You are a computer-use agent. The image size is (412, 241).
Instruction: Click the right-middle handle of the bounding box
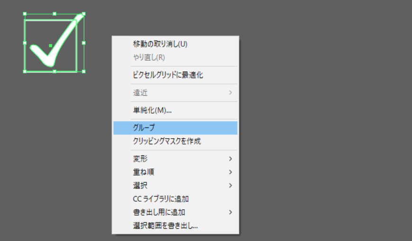(84, 43)
